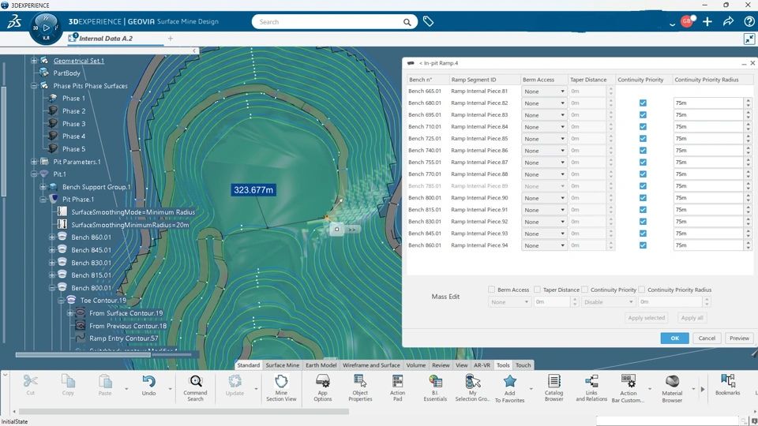This screenshot has height=426, width=758.
Task: Open the Links and Relations tool
Action: (x=591, y=385)
